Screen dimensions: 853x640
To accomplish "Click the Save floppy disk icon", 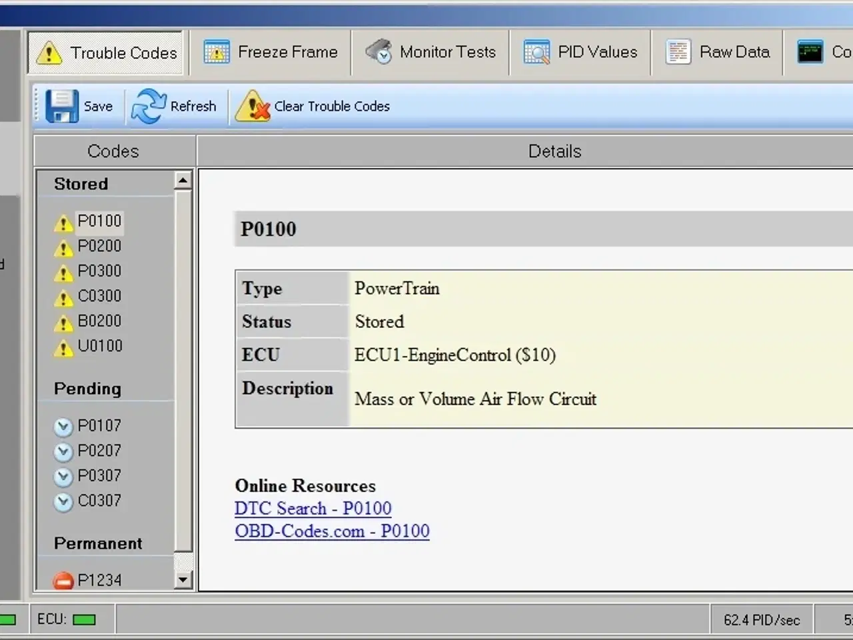I will (61, 106).
